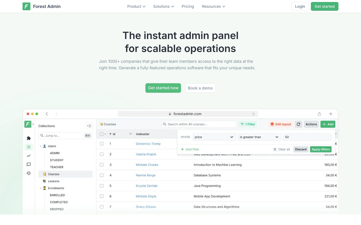The height and width of the screenshot is (225, 361).
Task: Open the Solutions dropdown menu
Action: pyautogui.click(x=163, y=6)
